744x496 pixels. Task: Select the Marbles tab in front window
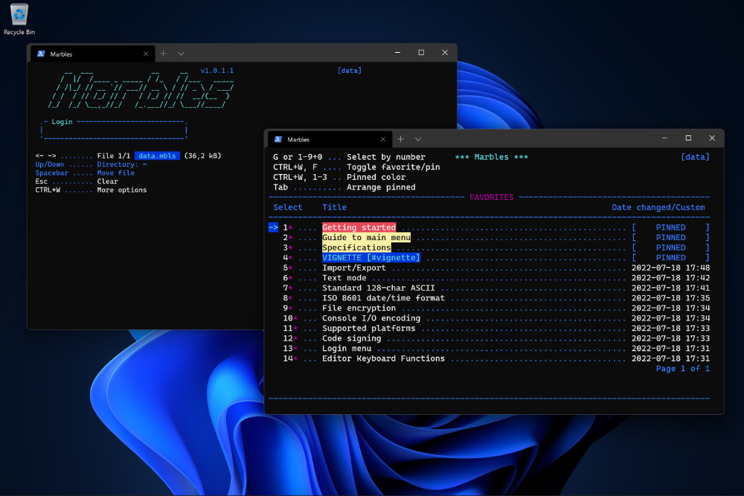[330, 139]
